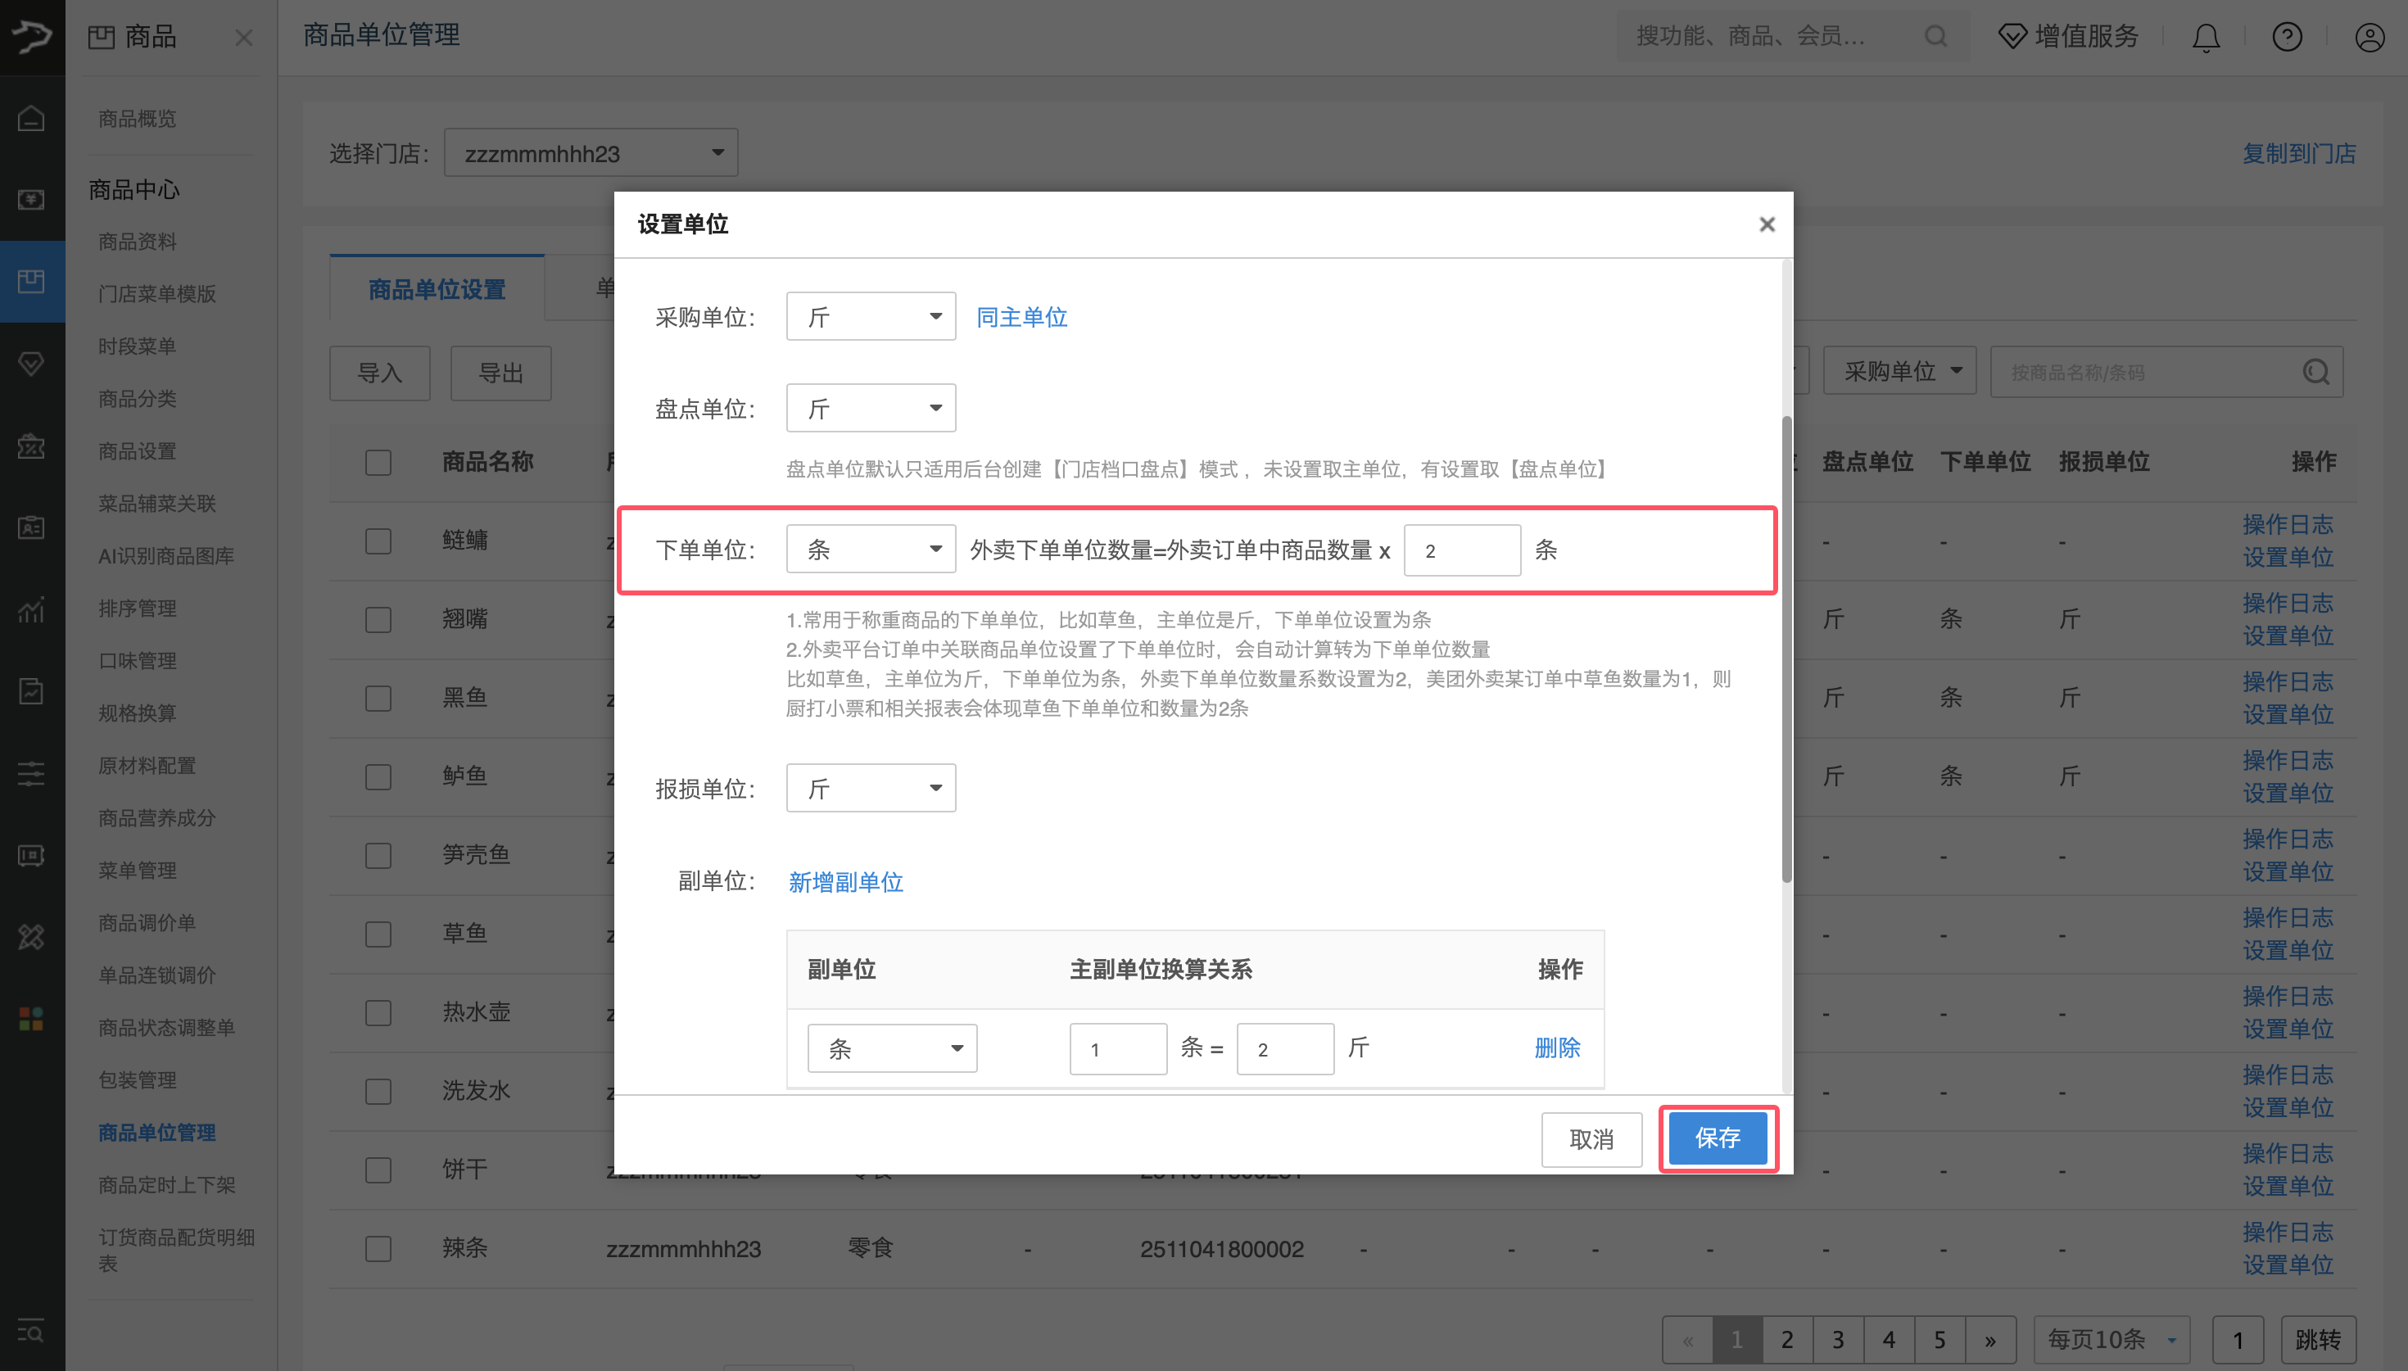2408x1371 pixels.
Task: Click the notification bell icon
Action: (x=2206, y=38)
